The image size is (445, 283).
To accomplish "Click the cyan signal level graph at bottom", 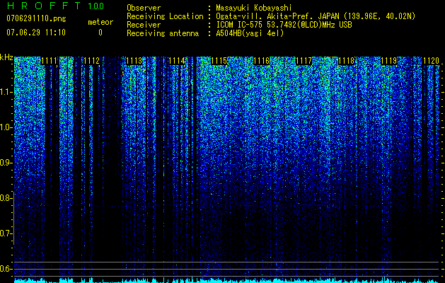I will (226, 280).
